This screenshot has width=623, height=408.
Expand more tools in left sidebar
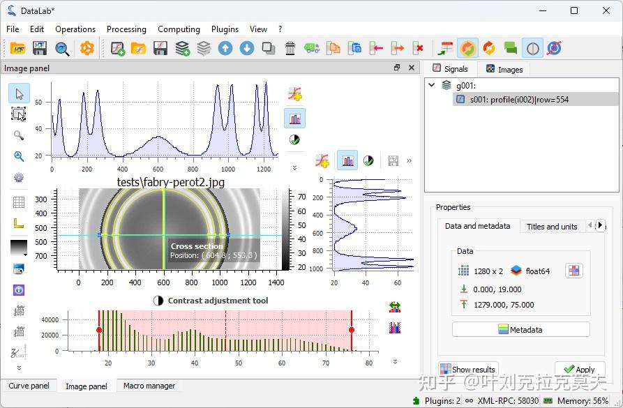click(19, 368)
